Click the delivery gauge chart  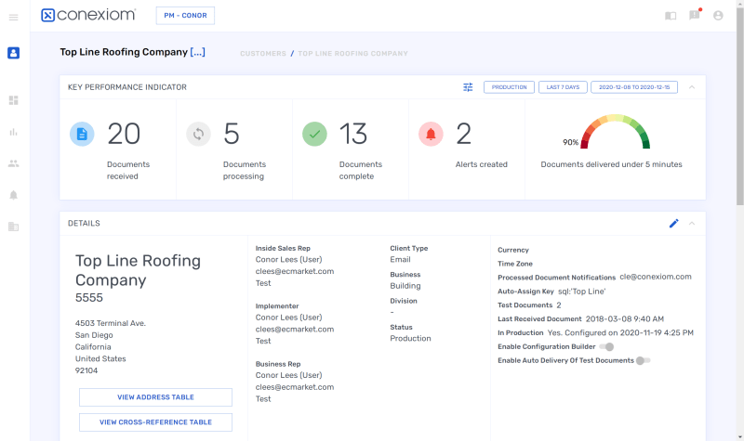[x=615, y=132]
